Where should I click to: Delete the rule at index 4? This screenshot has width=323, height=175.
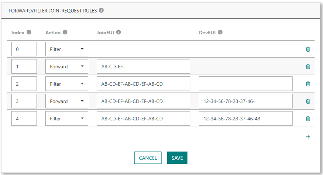(x=308, y=118)
